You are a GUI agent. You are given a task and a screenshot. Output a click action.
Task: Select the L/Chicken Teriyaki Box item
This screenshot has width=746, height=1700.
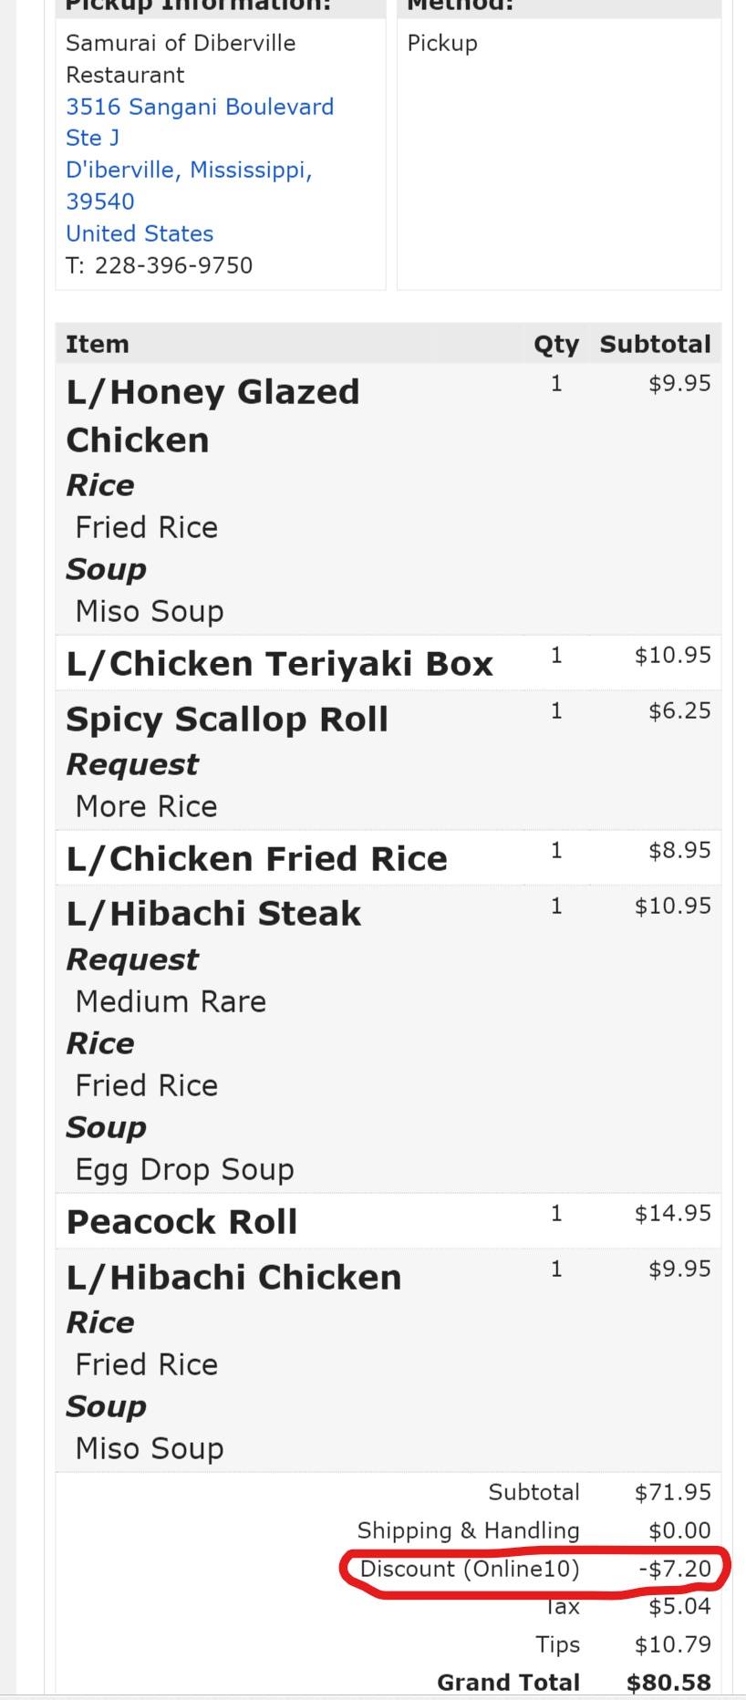click(x=279, y=664)
